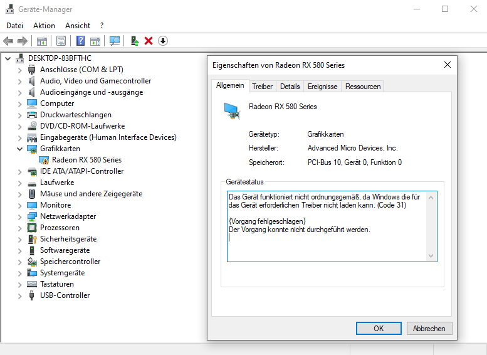
Task: Minimize the Geräte-Manager window
Action: click(417, 9)
